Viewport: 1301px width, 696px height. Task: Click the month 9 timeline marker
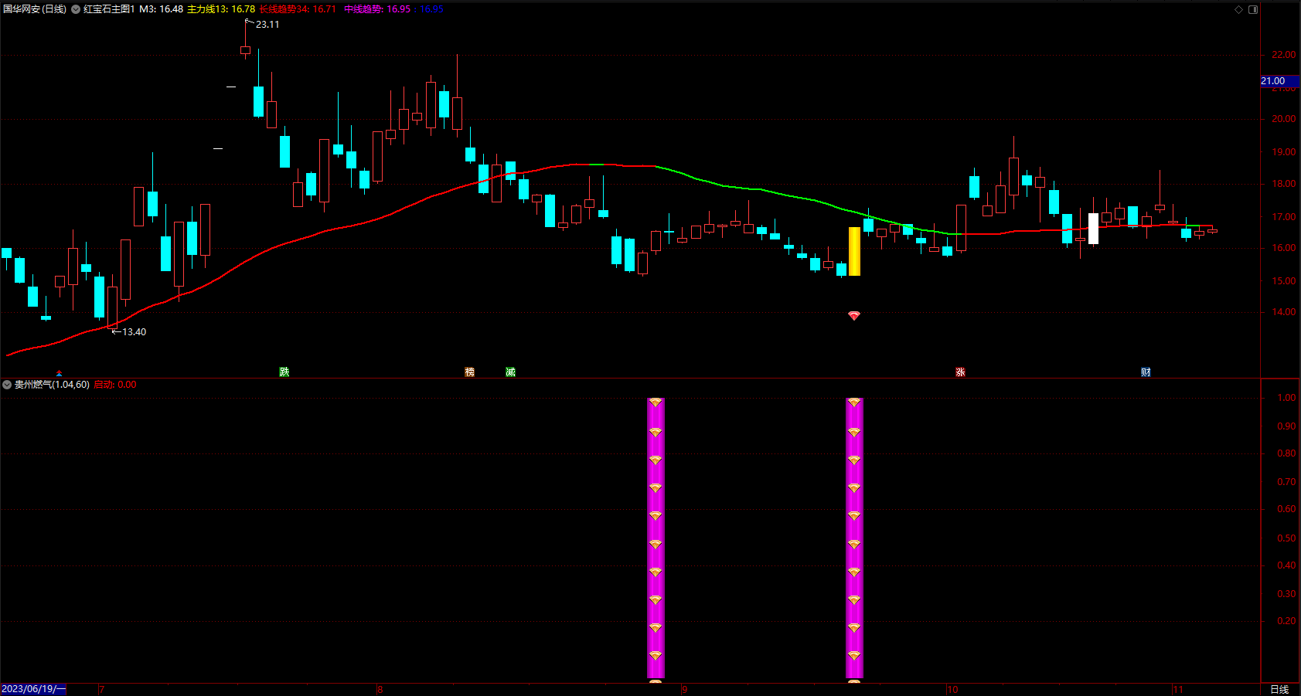coord(684,689)
